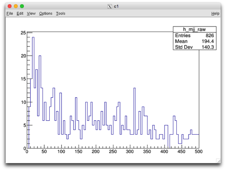Open the View menu
Viewport: 226px width, 171px height.
click(x=31, y=14)
